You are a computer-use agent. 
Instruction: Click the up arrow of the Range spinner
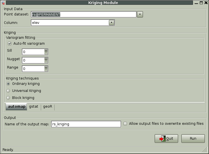(x=46, y=67)
